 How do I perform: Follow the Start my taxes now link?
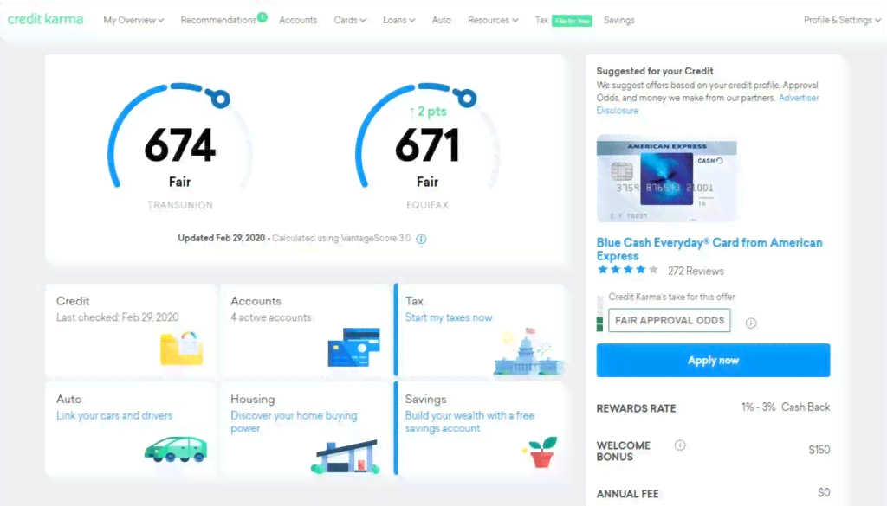(x=449, y=318)
